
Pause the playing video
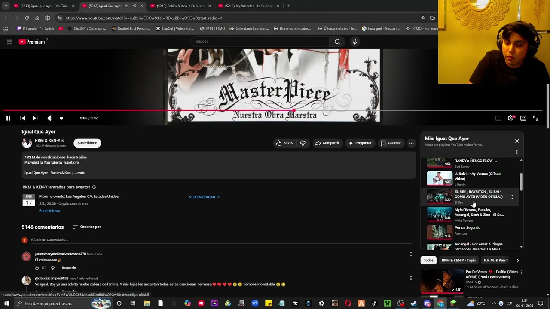pyautogui.click(x=8, y=118)
